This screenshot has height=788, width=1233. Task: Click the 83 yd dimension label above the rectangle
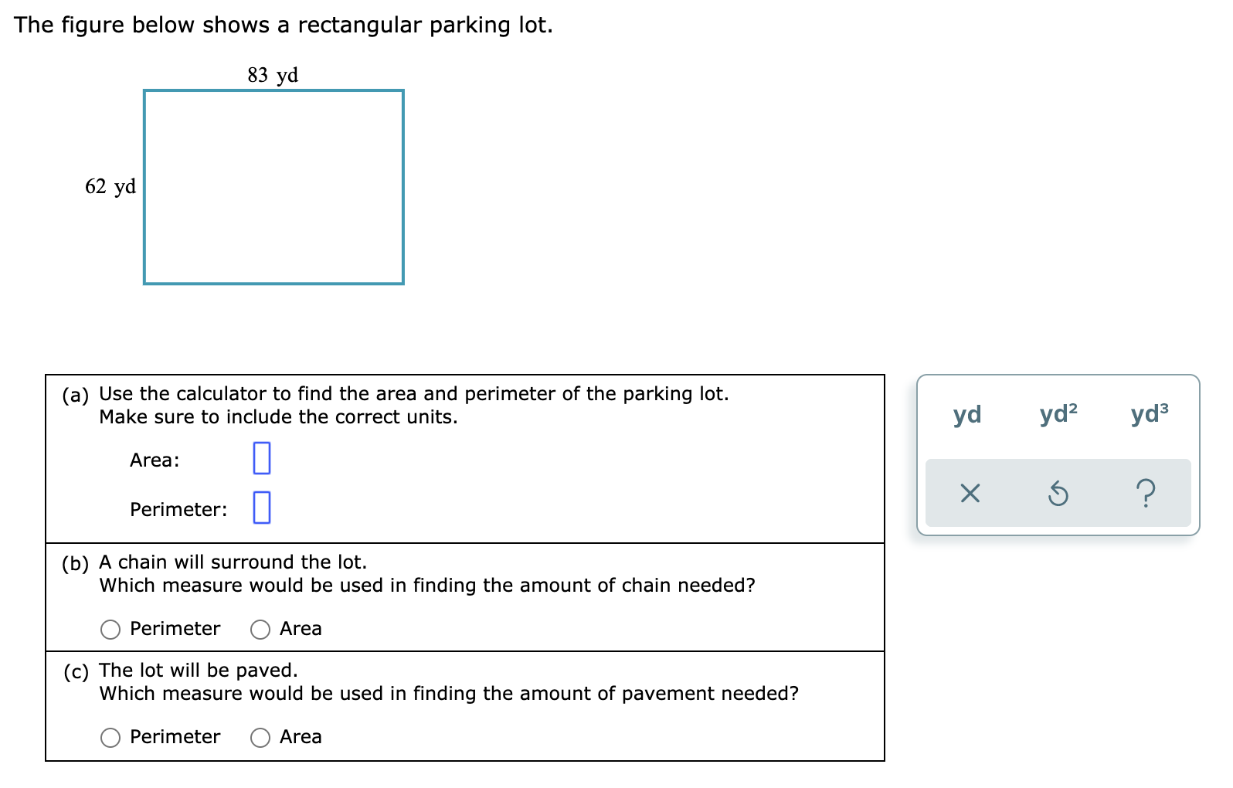(272, 75)
